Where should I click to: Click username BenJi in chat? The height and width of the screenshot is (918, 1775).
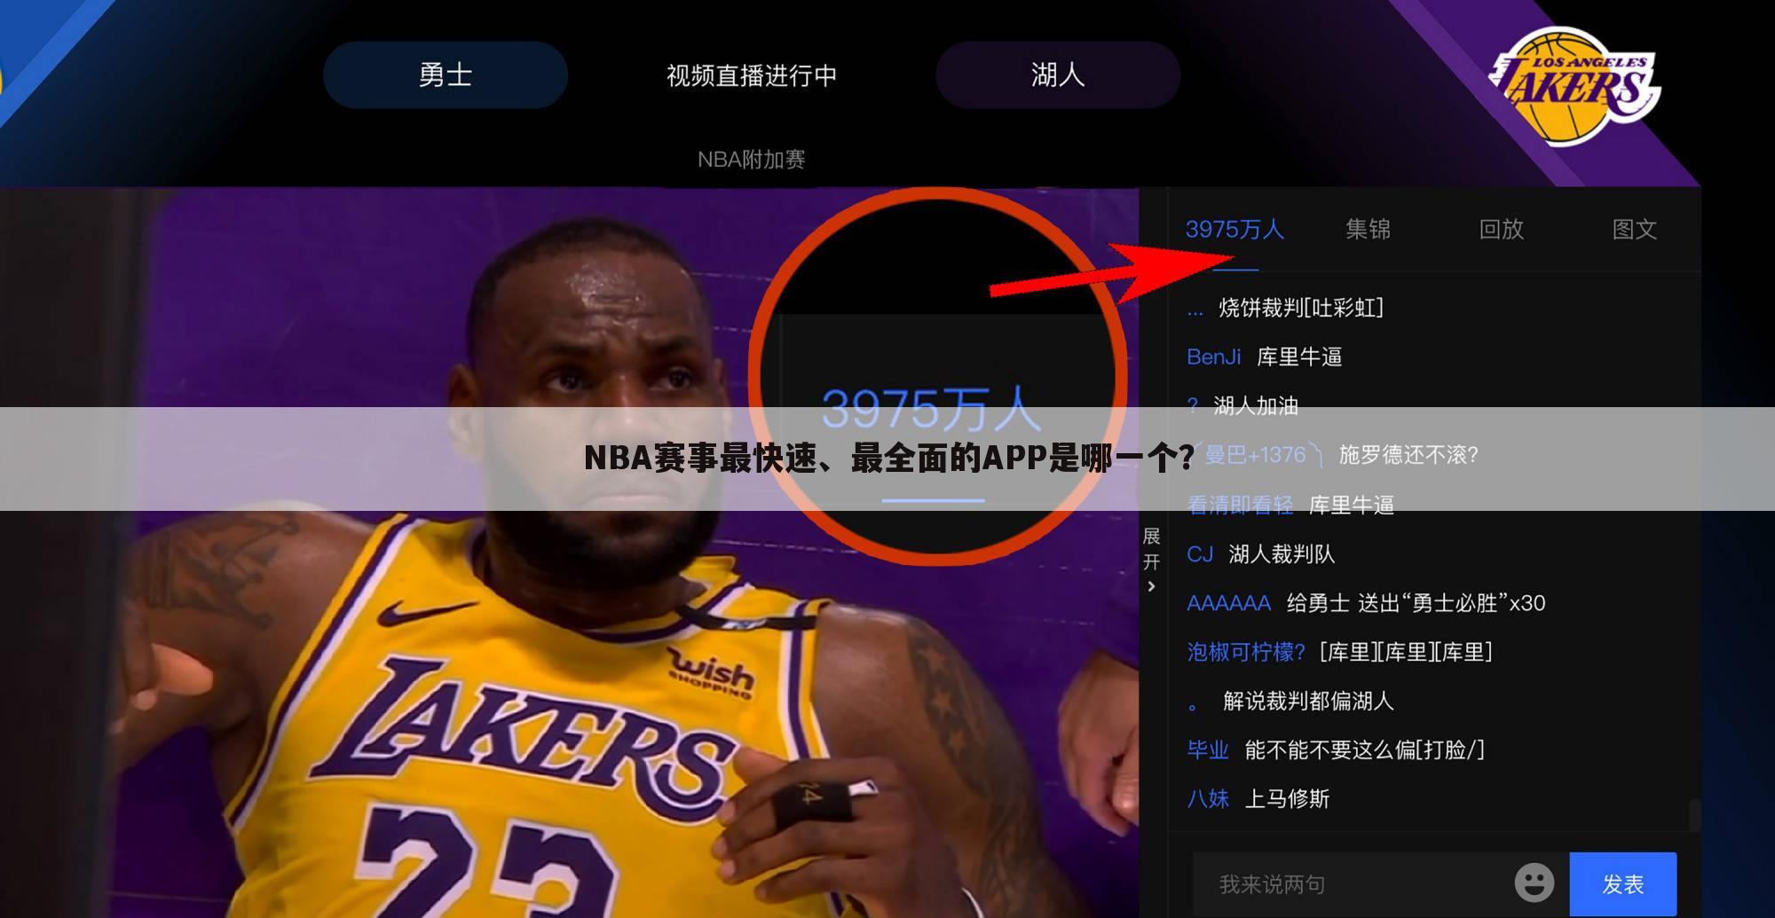pos(1213,357)
